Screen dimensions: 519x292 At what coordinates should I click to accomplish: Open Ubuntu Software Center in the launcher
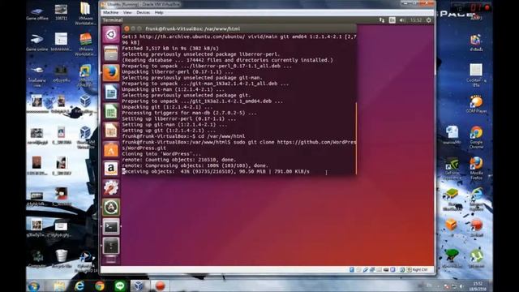point(111,149)
